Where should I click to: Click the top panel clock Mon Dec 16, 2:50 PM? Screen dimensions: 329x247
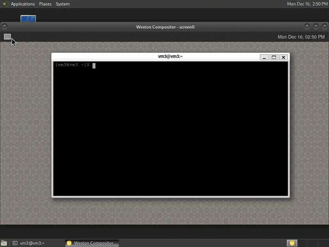point(307,4)
